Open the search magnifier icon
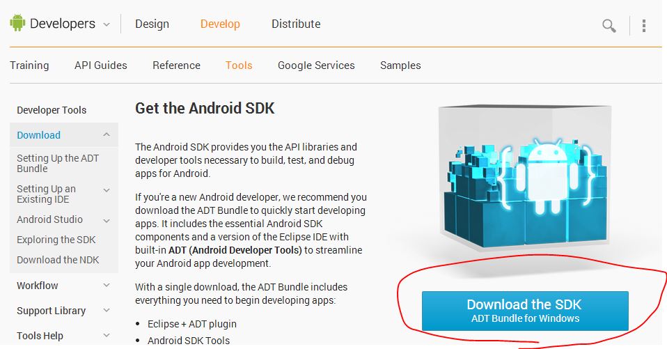The width and height of the screenshot is (667, 349). coord(609,26)
